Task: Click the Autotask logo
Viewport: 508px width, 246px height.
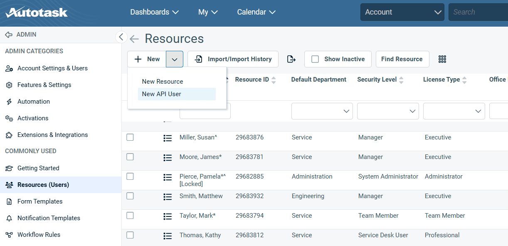Action: point(37,12)
